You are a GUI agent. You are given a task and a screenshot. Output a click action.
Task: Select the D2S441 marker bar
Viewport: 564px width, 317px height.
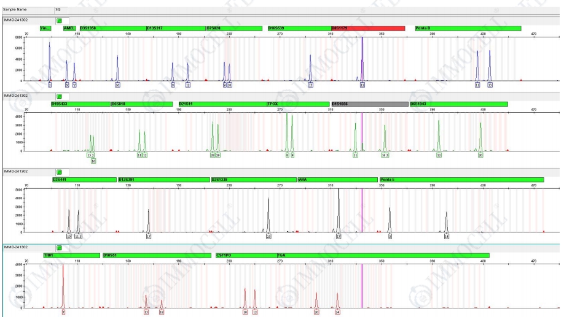(x=85, y=180)
